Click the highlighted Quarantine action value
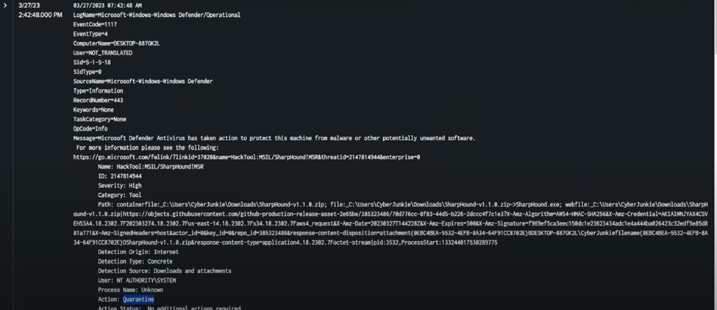The width and height of the screenshot is (717, 310). click(x=138, y=299)
